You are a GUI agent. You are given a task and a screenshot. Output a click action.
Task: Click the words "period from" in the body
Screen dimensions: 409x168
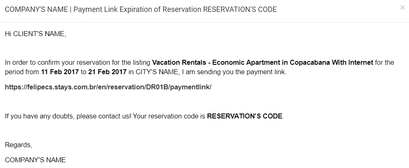[22, 72]
